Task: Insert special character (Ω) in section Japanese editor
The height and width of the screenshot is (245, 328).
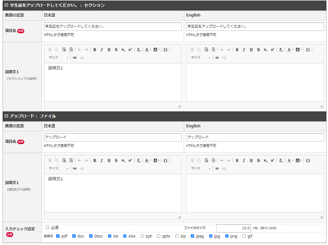Action: point(165,50)
